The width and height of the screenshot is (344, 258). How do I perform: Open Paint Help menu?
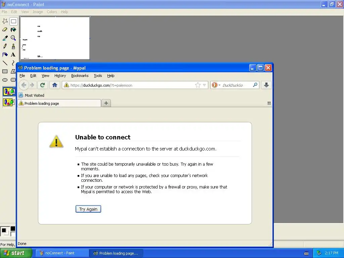(64, 12)
